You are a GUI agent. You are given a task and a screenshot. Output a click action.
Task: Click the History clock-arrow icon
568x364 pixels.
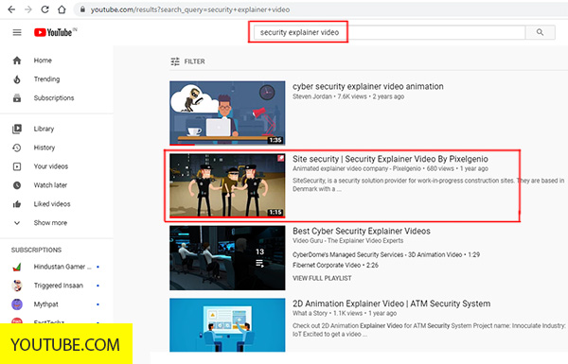[x=17, y=147]
